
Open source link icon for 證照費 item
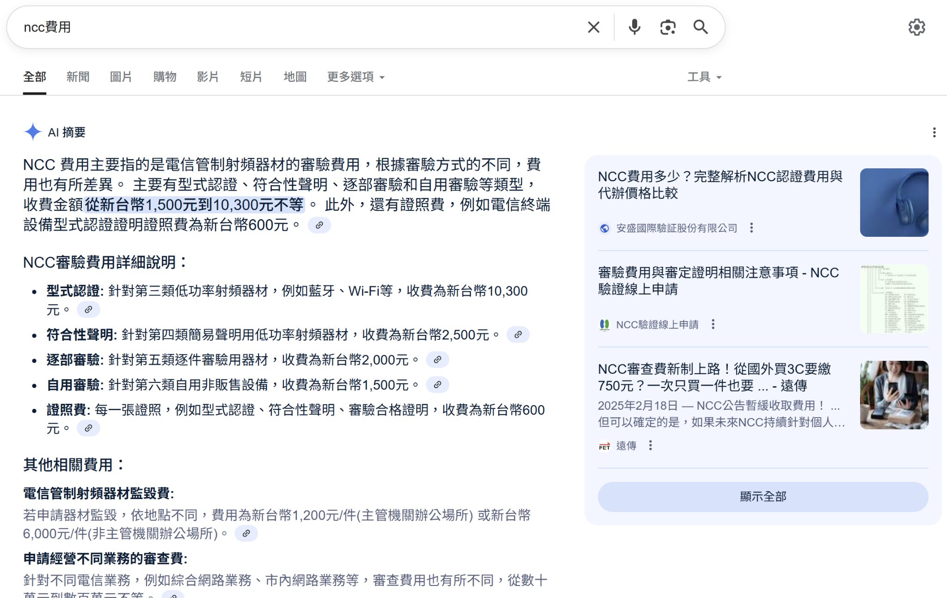tap(88, 428)
